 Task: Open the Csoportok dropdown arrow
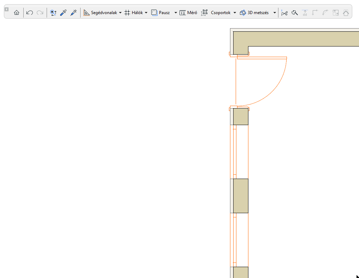pyautogui.click(x=235, y=12)
